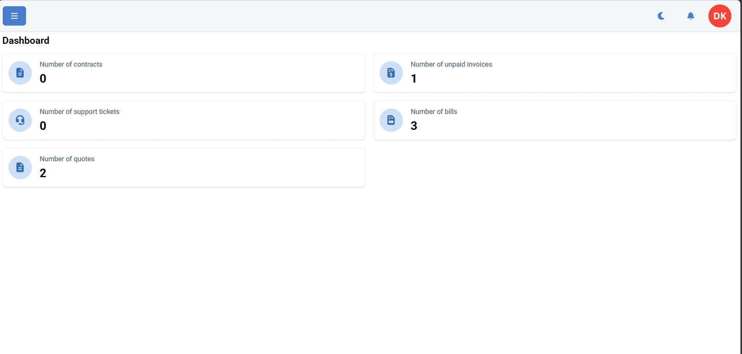Click the bills invoice icon

click(391, 120)
